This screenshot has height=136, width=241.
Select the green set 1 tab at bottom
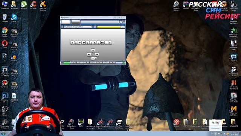tap(67, 63)
